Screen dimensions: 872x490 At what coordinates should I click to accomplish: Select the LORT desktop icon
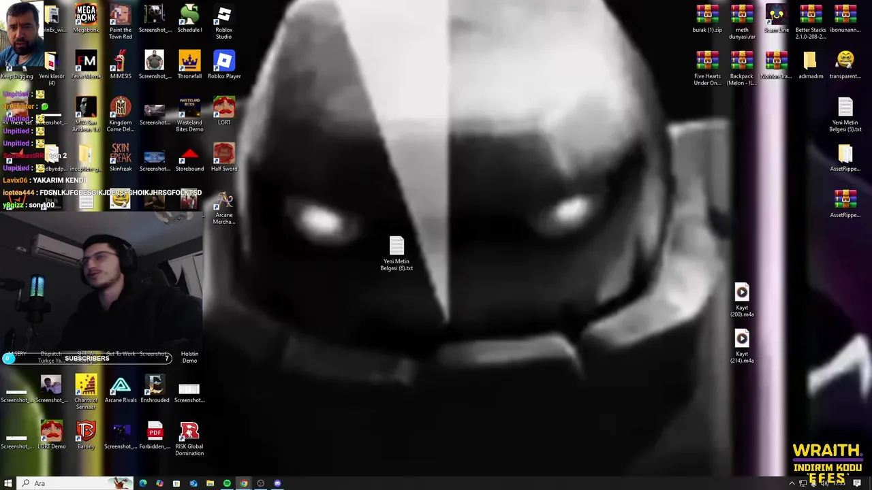point(224,111)
